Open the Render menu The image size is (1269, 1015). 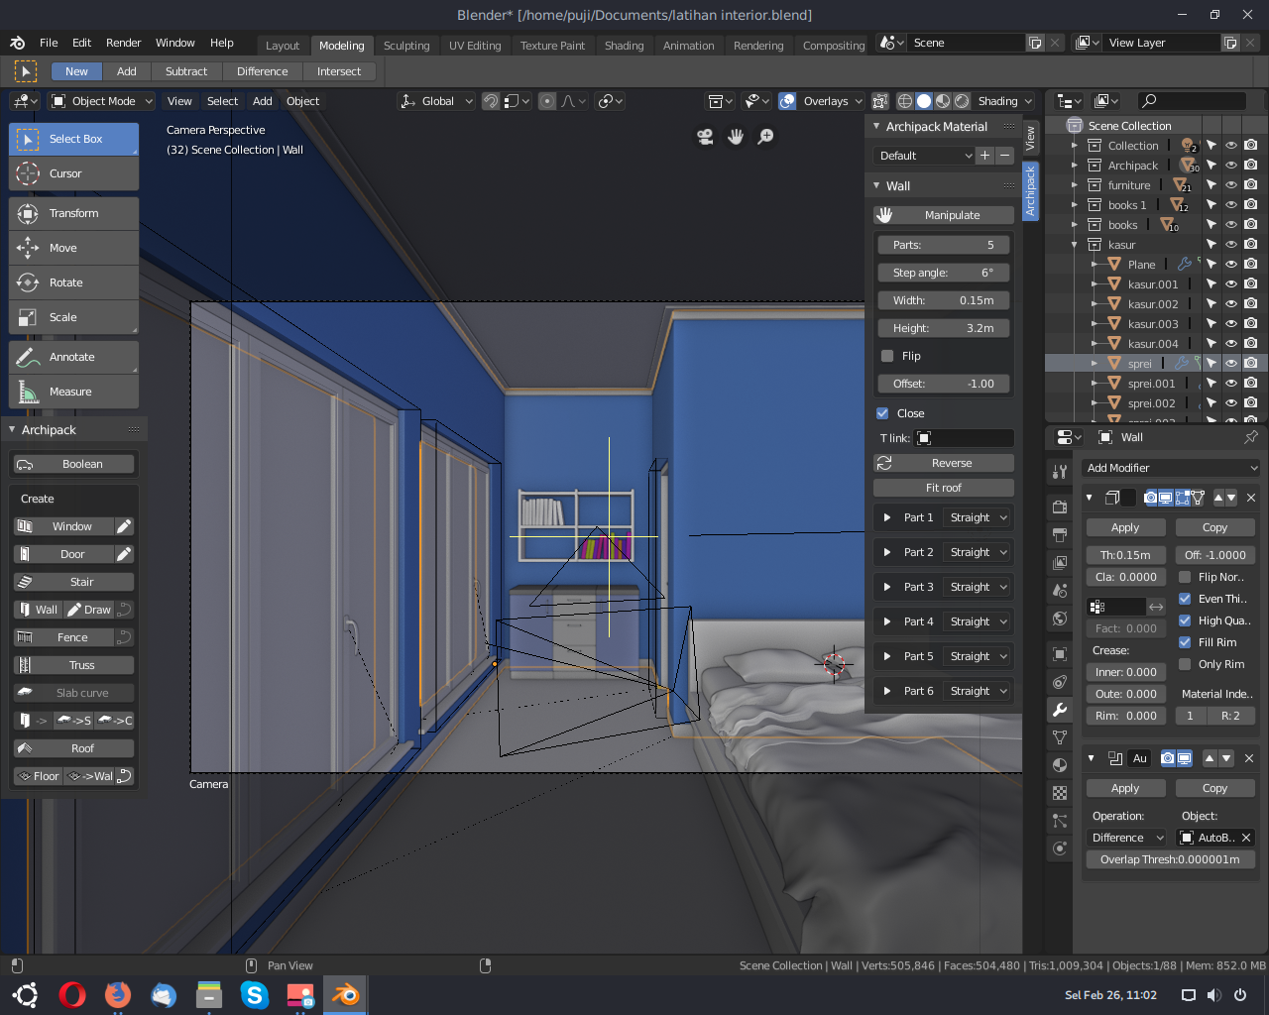[x=124, y=43]
